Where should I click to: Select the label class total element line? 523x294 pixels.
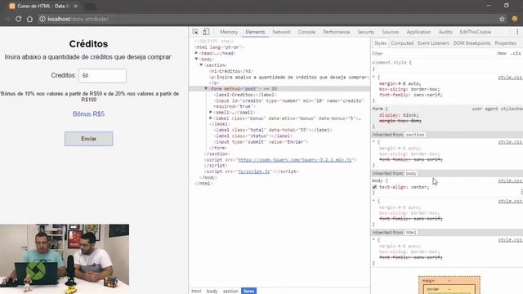[272, 130]
